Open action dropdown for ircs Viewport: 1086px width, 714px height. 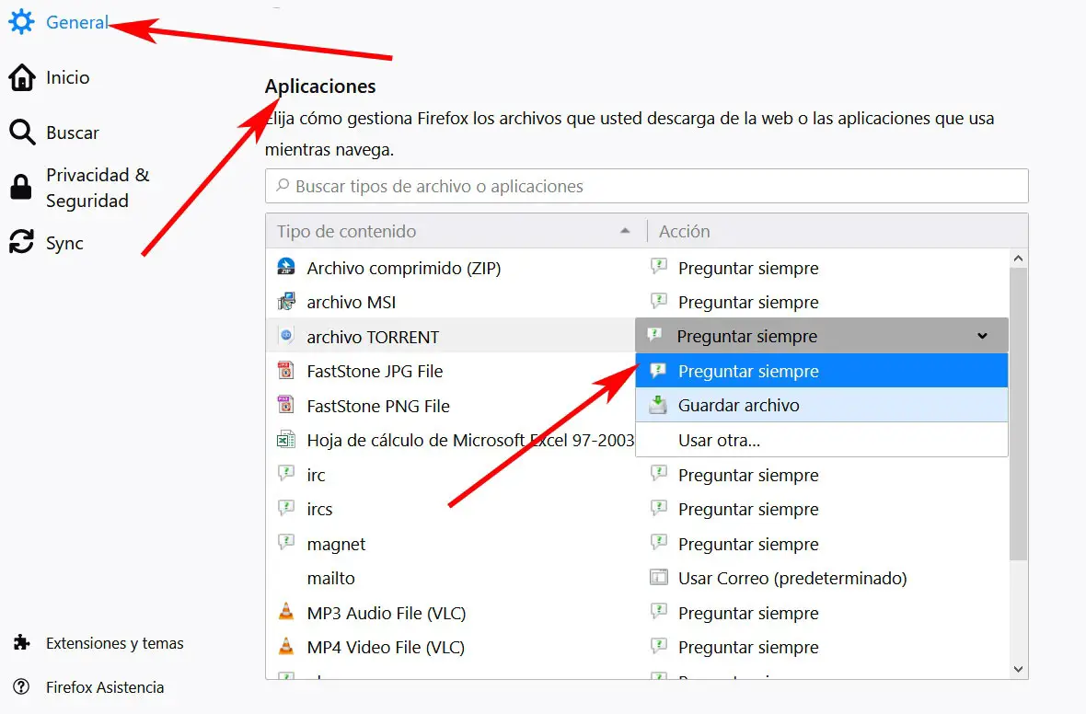[822, 509]
